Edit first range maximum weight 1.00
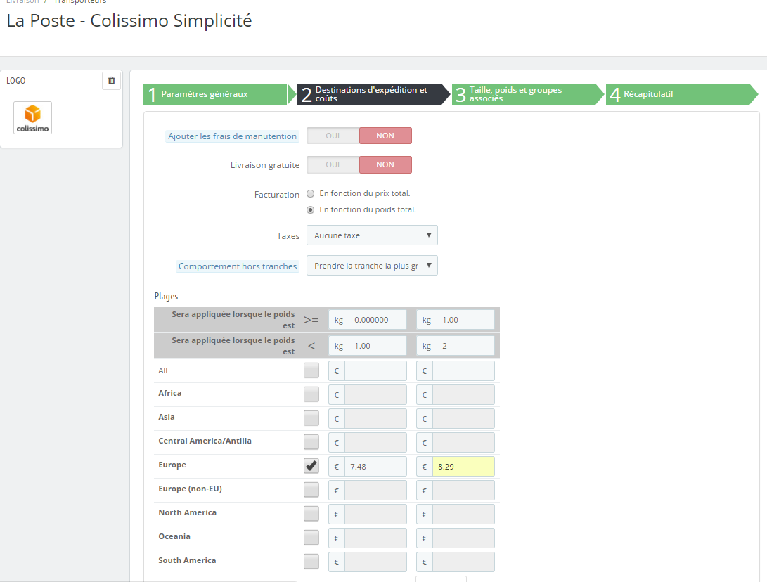 coord(377,346)
